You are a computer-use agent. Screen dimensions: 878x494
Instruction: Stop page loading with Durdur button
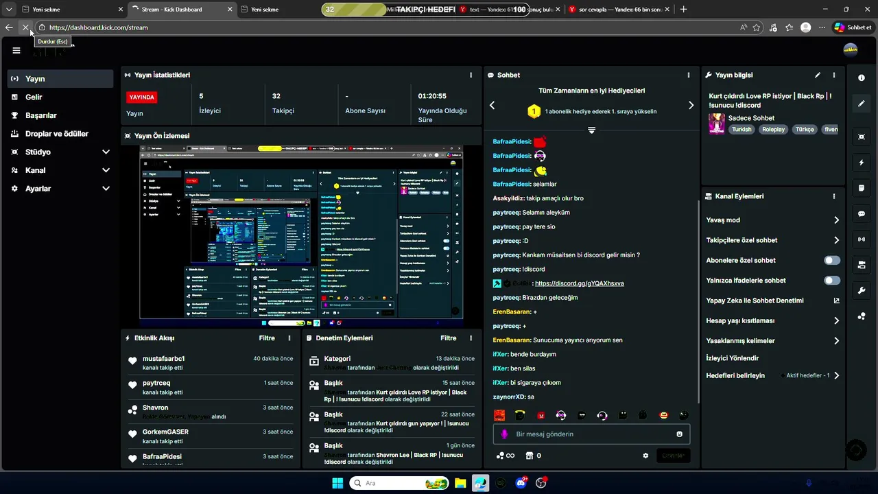[x=25, y=27]
